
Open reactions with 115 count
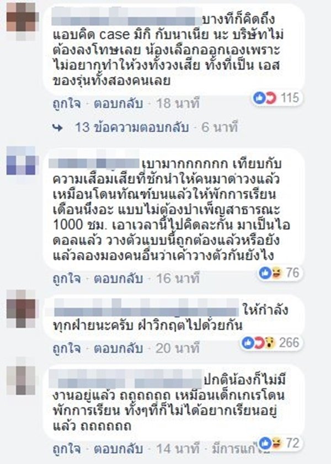click(x=277, y=98)
